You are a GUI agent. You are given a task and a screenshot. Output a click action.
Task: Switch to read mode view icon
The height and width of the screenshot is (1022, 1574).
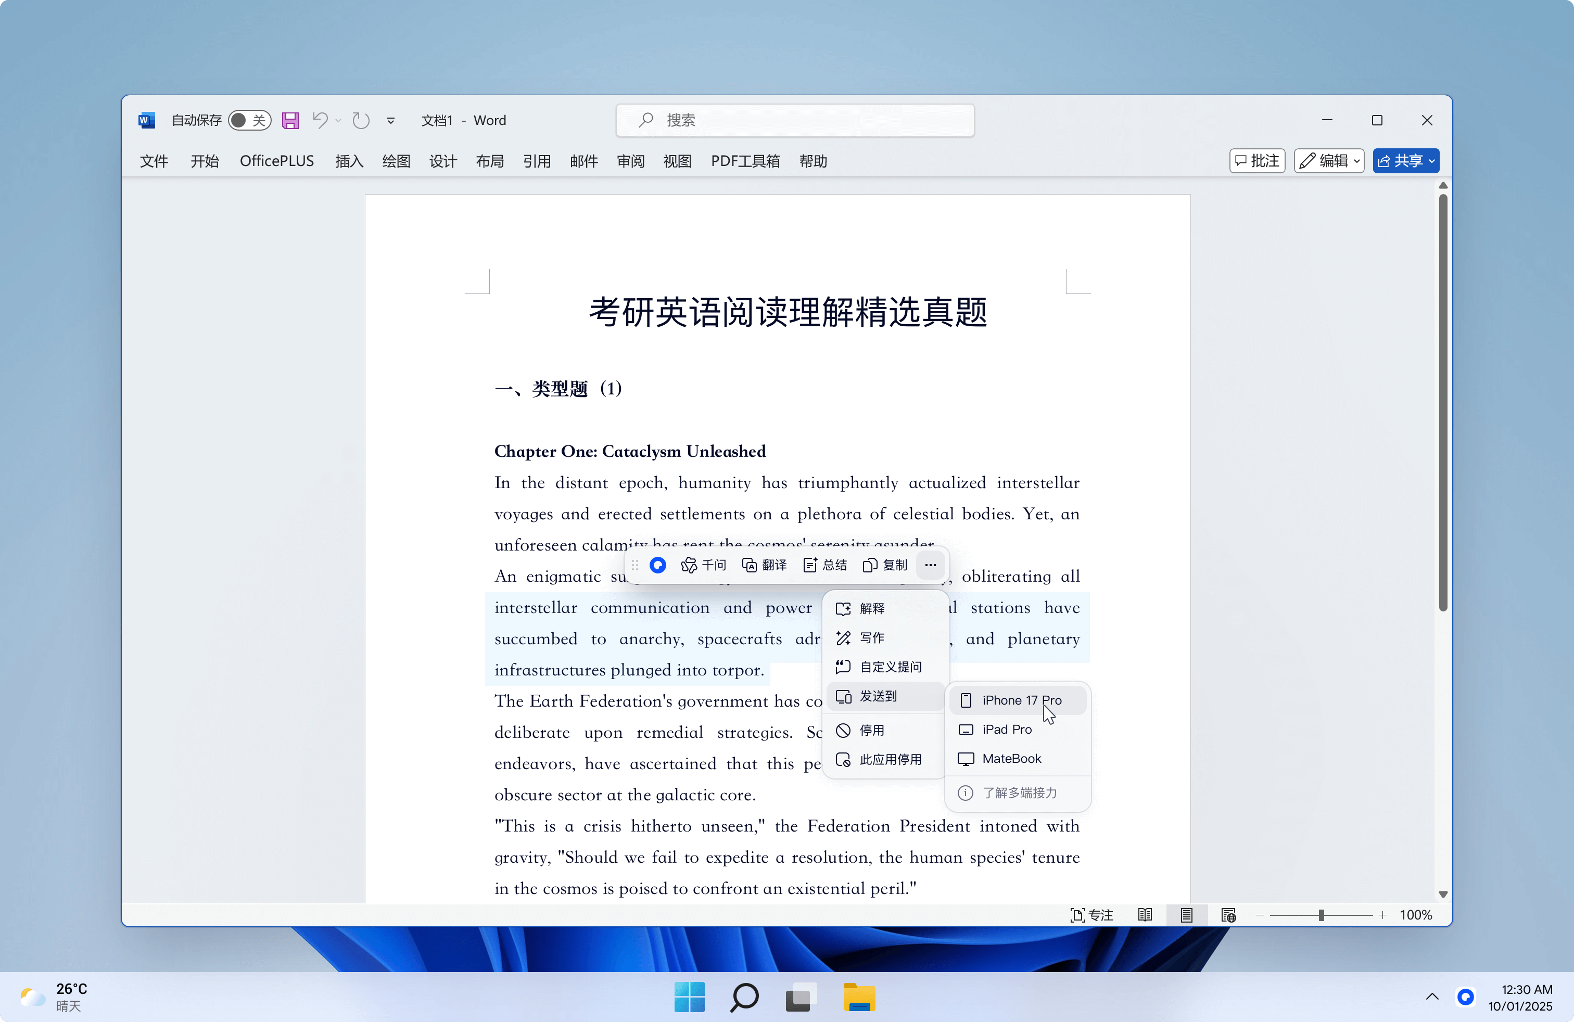(x=1145, y=915)
